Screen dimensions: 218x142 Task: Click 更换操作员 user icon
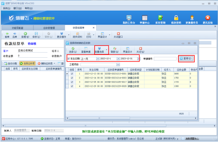pyautogui.click(x=192, y=18)
